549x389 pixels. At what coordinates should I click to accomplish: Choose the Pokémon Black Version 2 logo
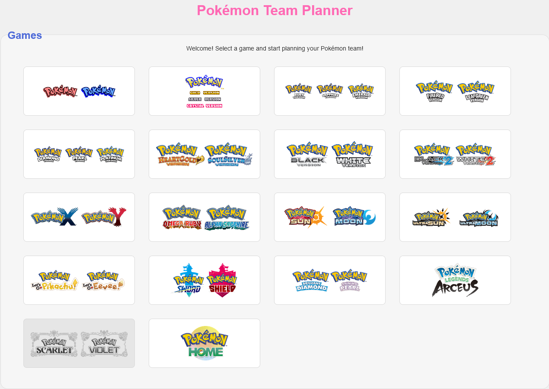[434, 155]
